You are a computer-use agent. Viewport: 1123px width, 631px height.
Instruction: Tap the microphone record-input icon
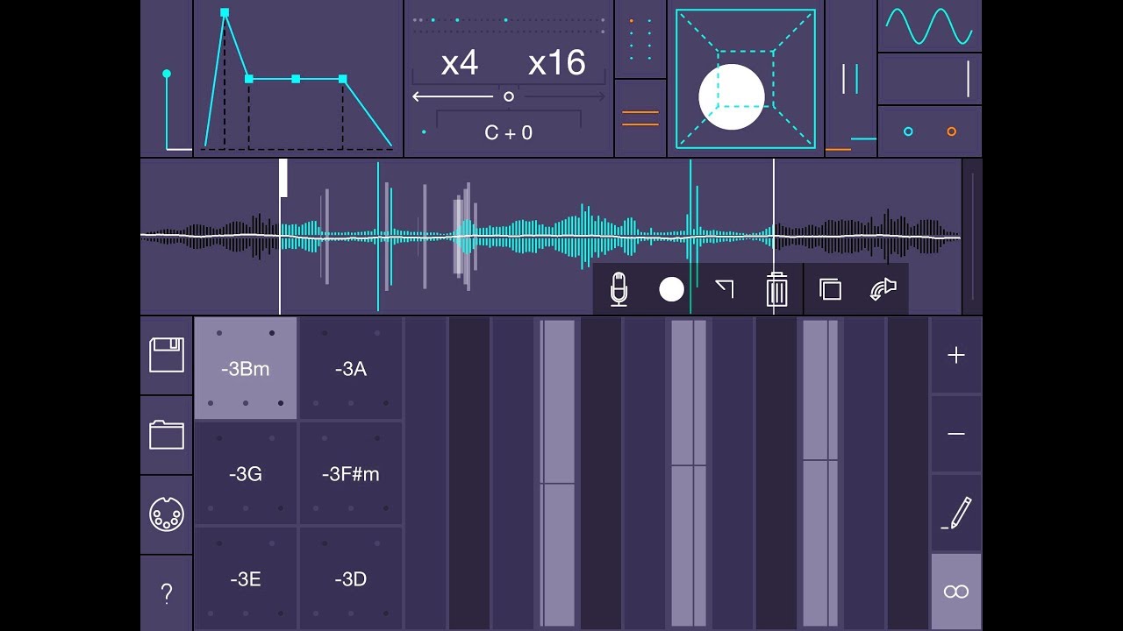pyautogui.click(x=619, y=289)
